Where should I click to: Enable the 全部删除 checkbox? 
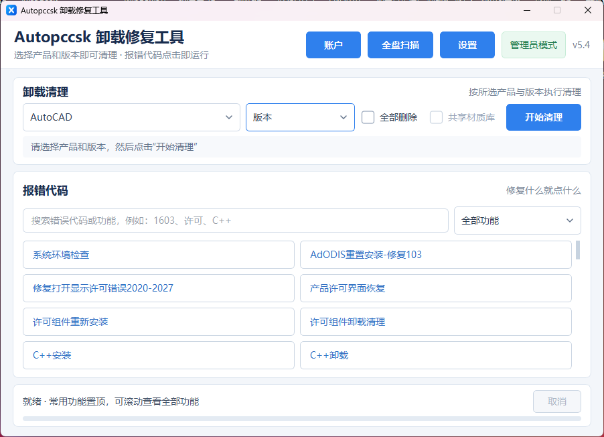click(368, 117)
